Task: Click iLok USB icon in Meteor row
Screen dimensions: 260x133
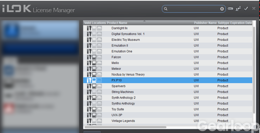Action: (89, 69)
